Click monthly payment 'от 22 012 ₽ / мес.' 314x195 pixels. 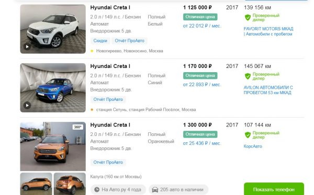click(x=202, y=26)
